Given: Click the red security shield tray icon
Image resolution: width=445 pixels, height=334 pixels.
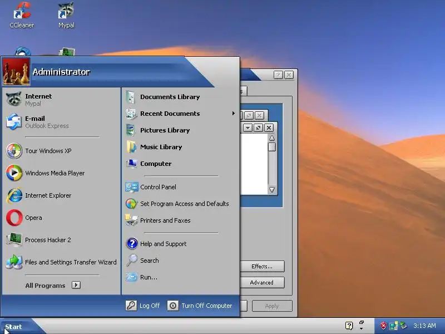Looking at the screenshot, I should point(383,326).
